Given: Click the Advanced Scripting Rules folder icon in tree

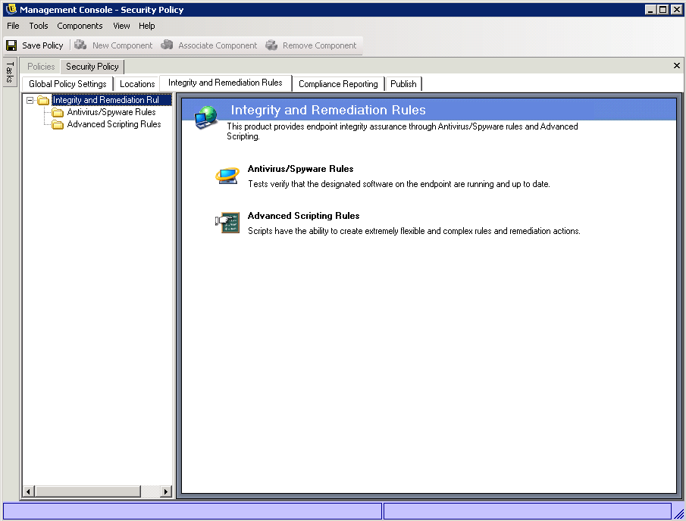Looking at the screenshot, I should tap(58, 124).
